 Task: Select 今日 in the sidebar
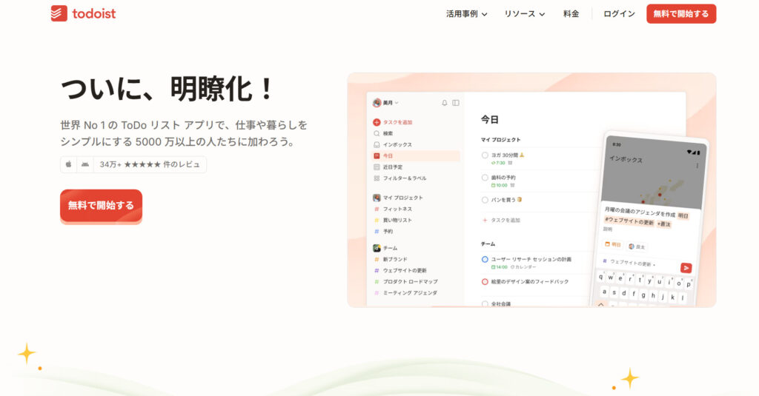point(416,155)
